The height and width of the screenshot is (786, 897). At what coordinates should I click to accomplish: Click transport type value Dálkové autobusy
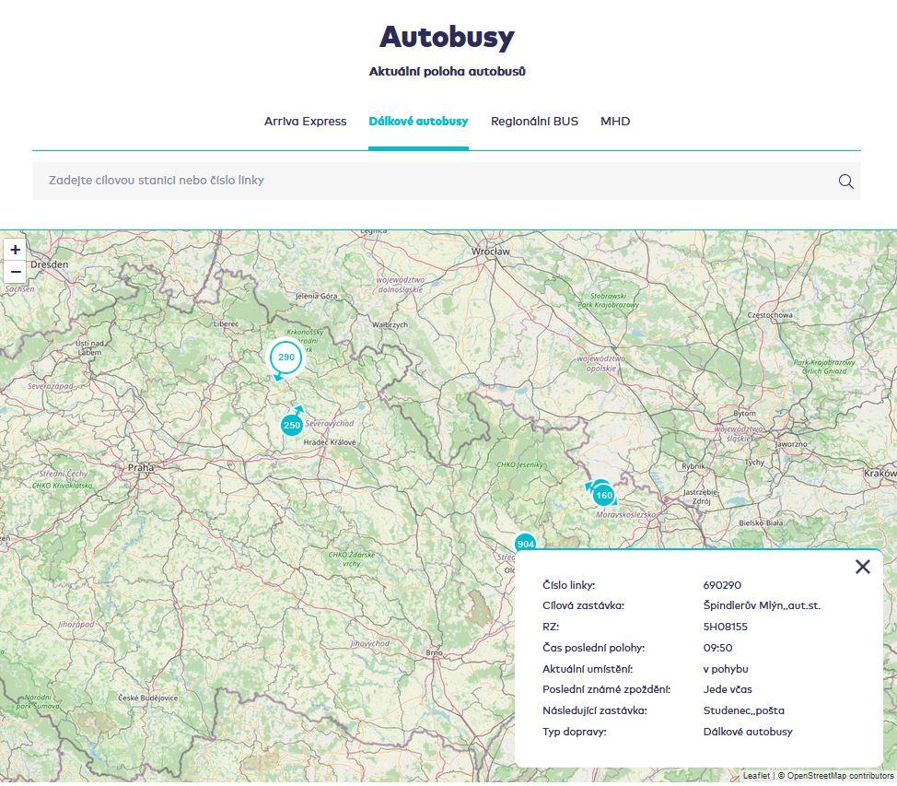tap(748, 733)
